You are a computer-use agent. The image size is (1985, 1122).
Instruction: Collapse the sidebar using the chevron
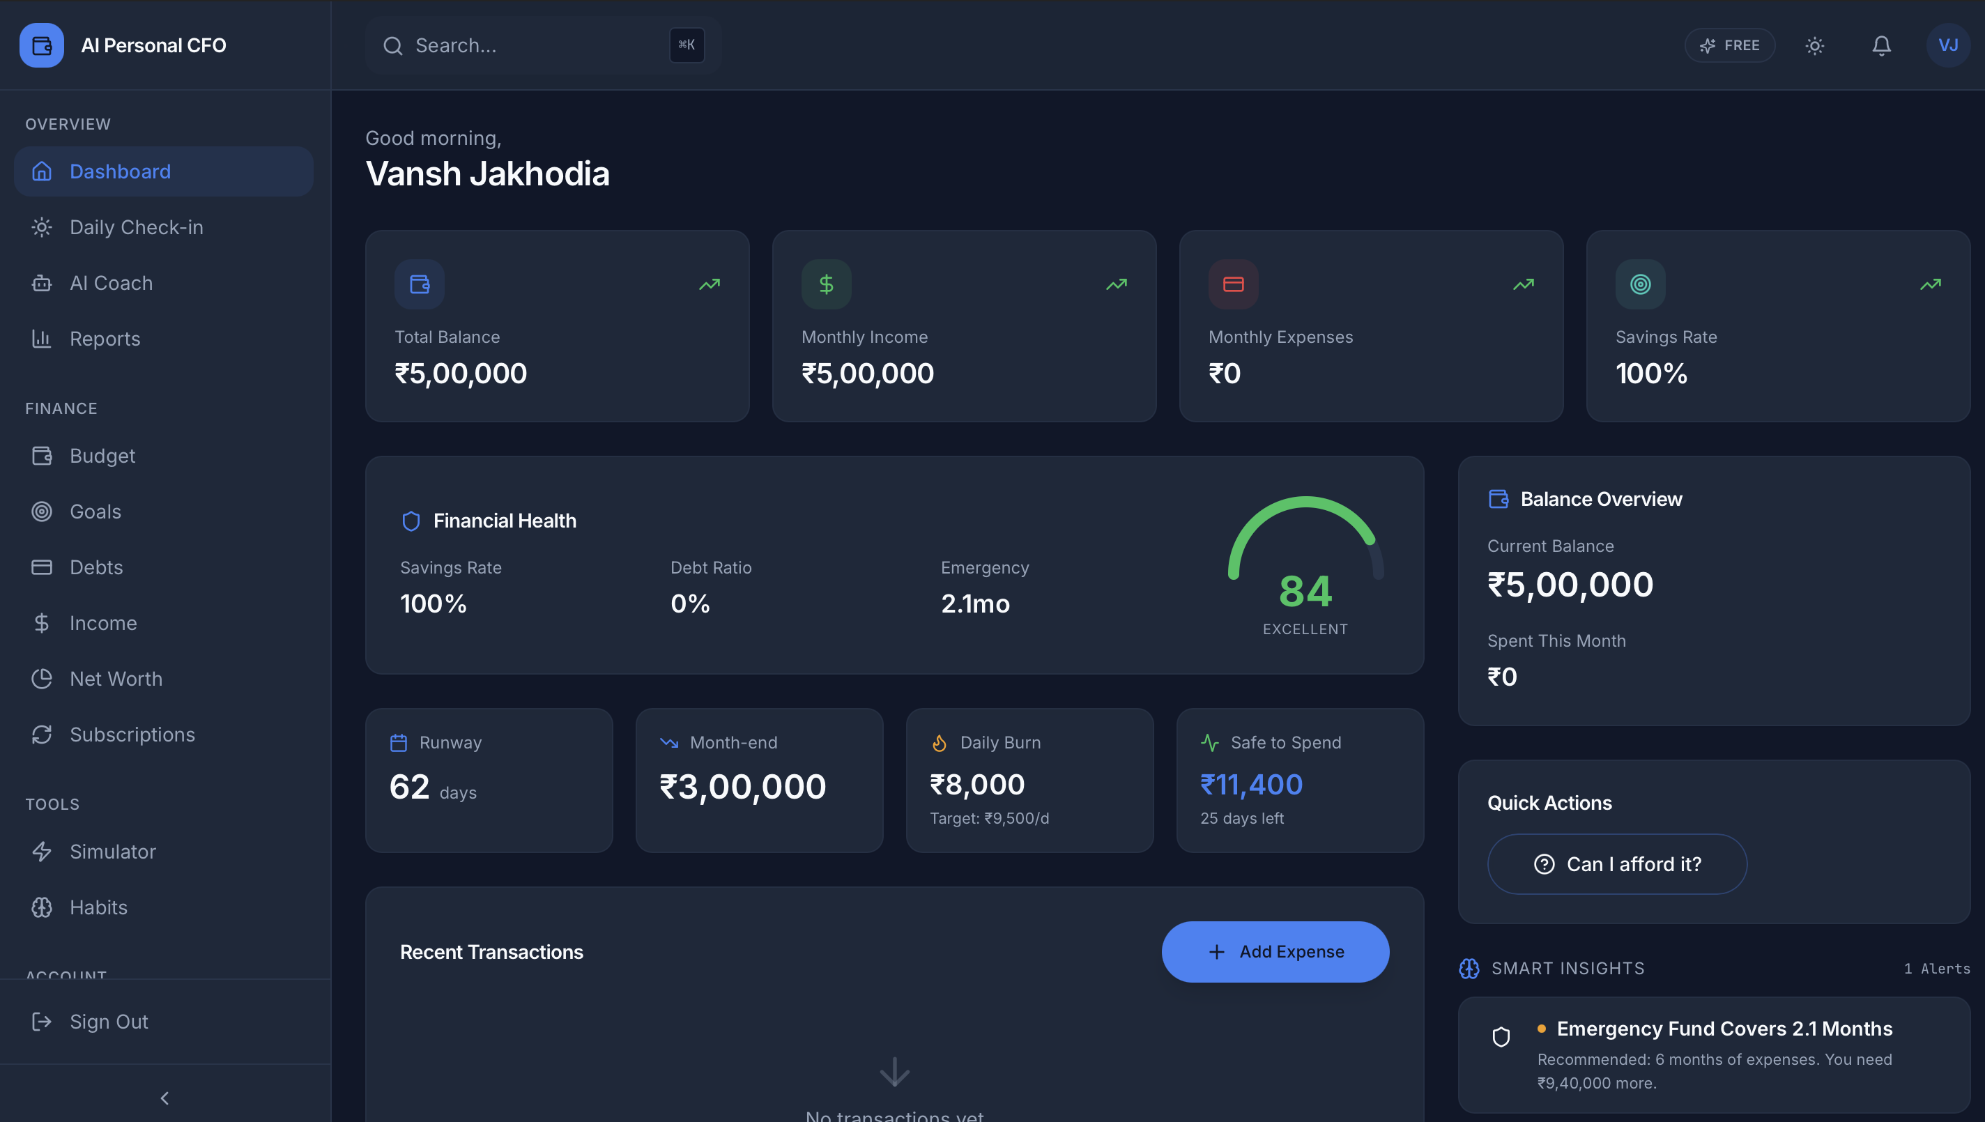click(164, 1098)
